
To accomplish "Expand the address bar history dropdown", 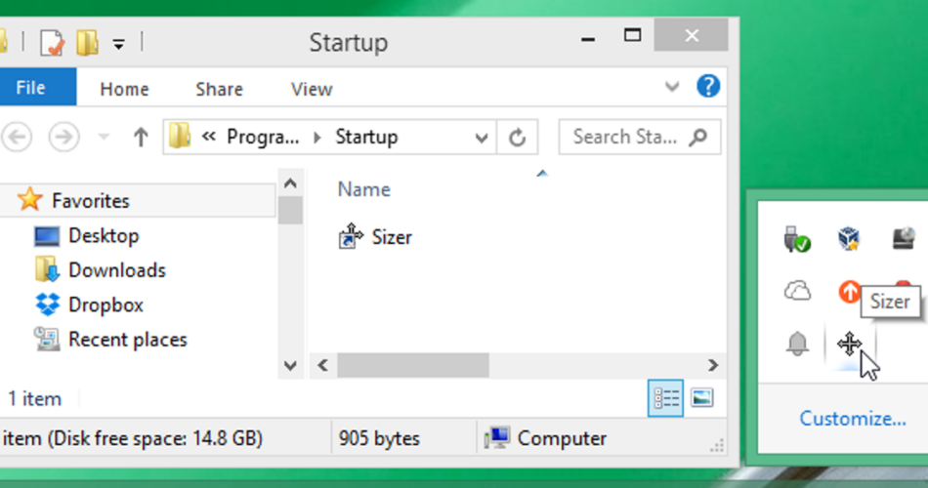I will tap(480, 138).
